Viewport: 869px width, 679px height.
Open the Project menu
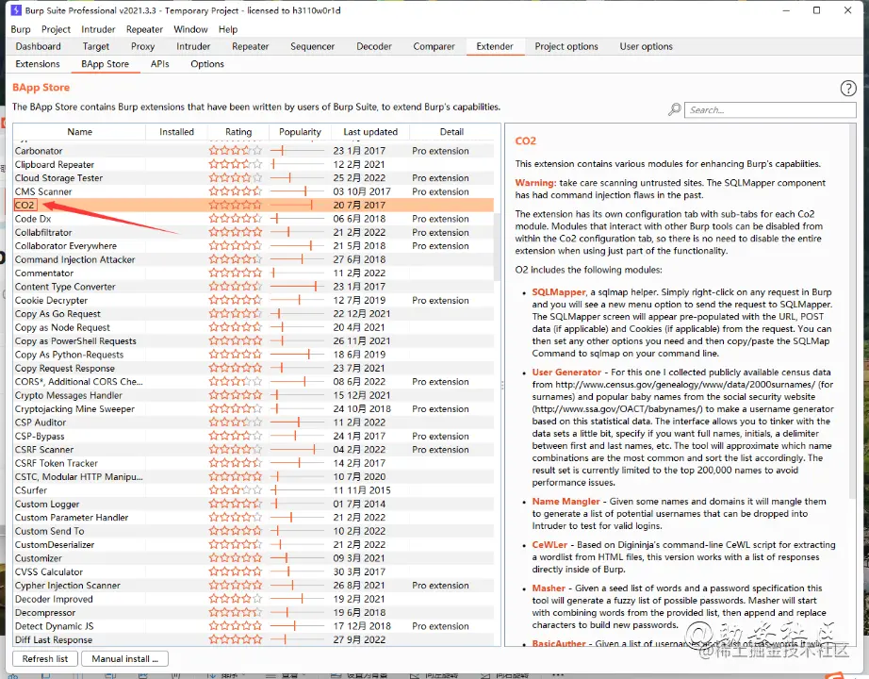[56, 29]
